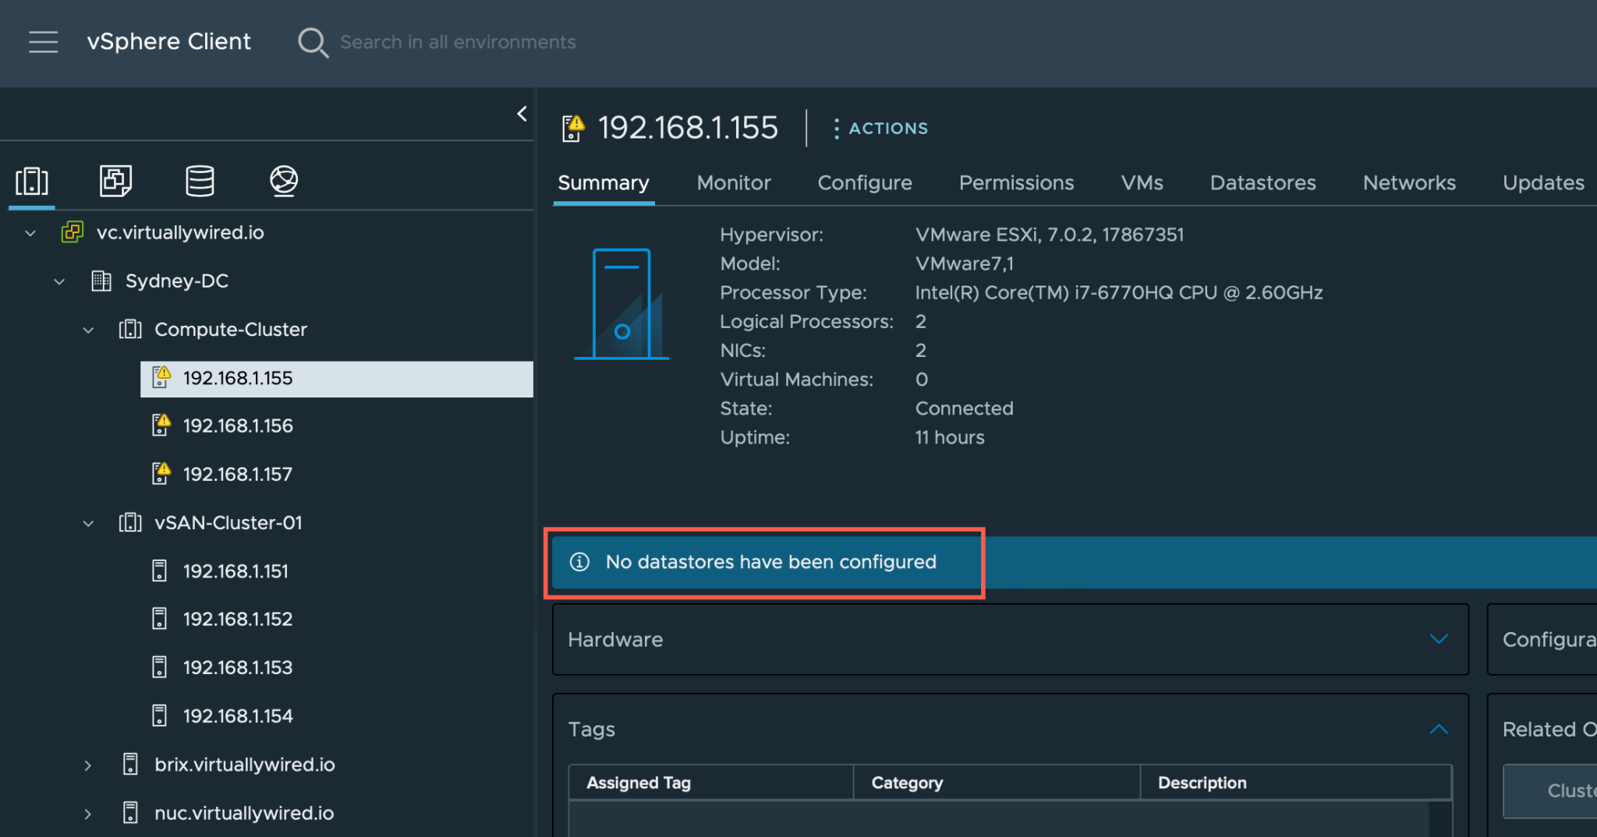Open the Permissions tab

[x=1016, y=183]
